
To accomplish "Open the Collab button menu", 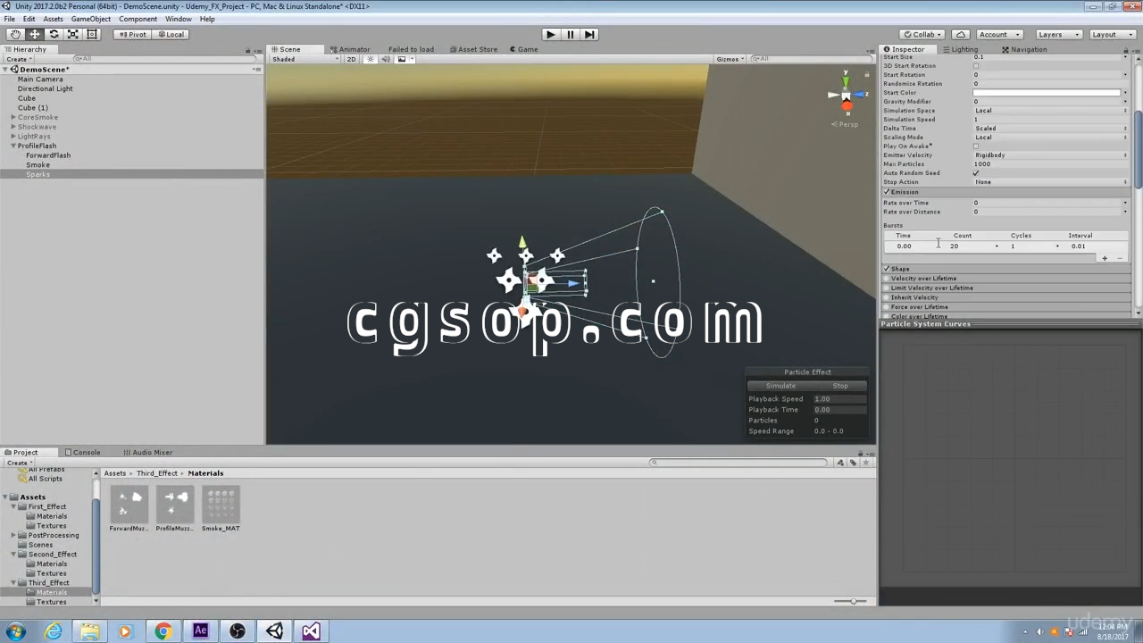I will 923,34.
